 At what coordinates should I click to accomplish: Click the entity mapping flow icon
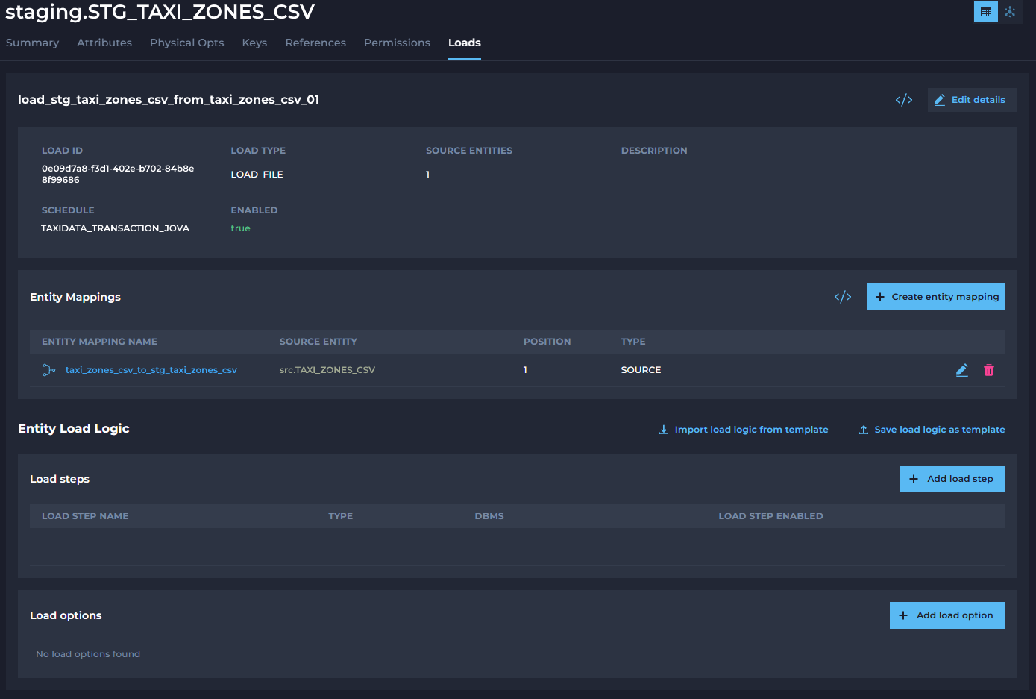tap(48, 370)
